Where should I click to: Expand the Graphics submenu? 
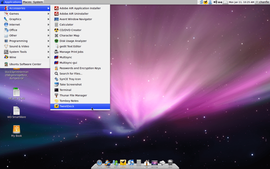[14, 19]
